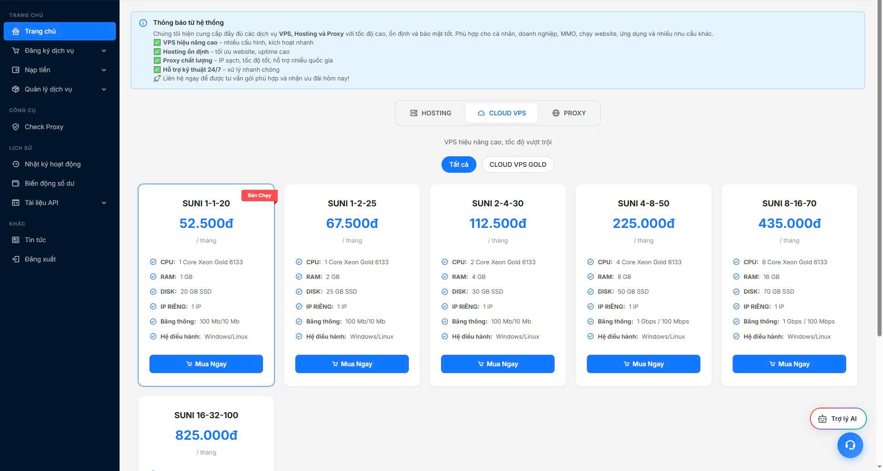The image size is (883, 471).
Task: Switch to the PROXY tab
Action: tap(569, 113)
